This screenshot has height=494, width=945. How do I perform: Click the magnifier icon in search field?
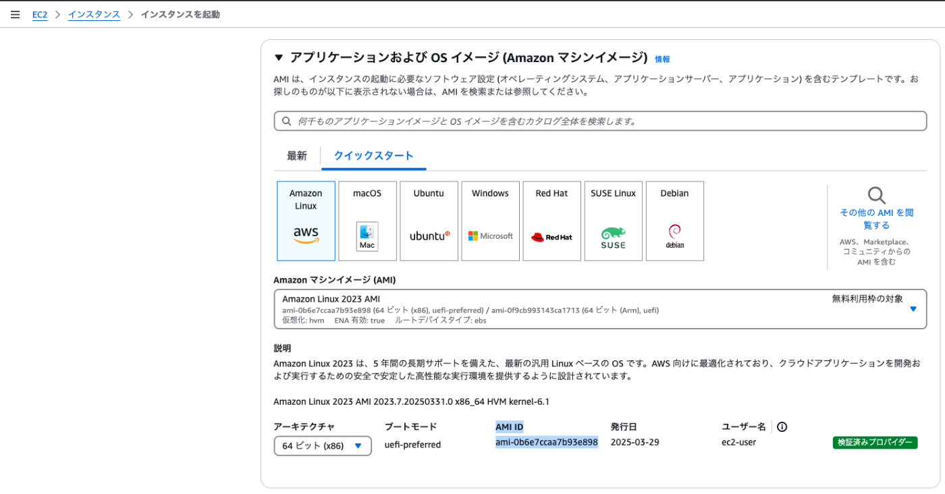pyautogui.click(x=286, y=121)
